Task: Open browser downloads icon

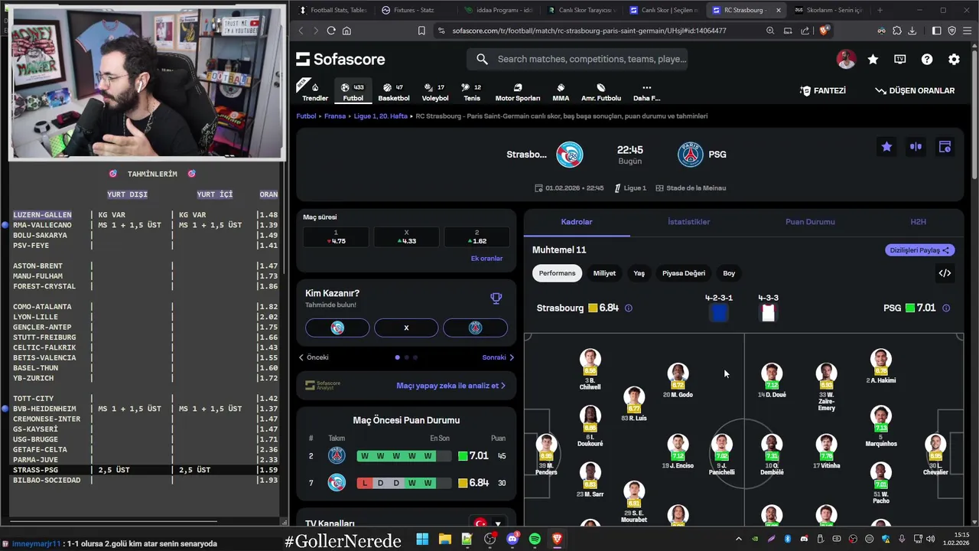Action: 913,31
